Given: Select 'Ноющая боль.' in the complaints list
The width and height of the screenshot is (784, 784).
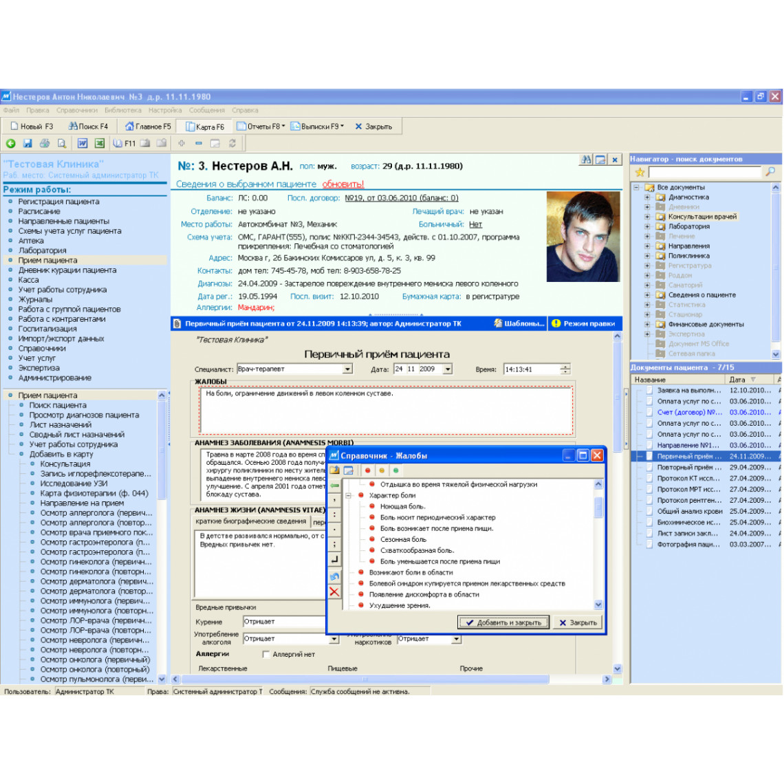Looking at the screenshot, I should point(402,506).
